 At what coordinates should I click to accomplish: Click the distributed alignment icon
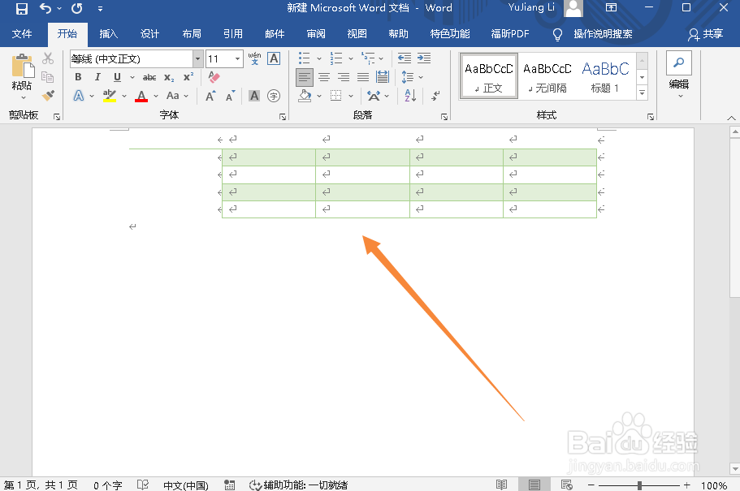383,77
